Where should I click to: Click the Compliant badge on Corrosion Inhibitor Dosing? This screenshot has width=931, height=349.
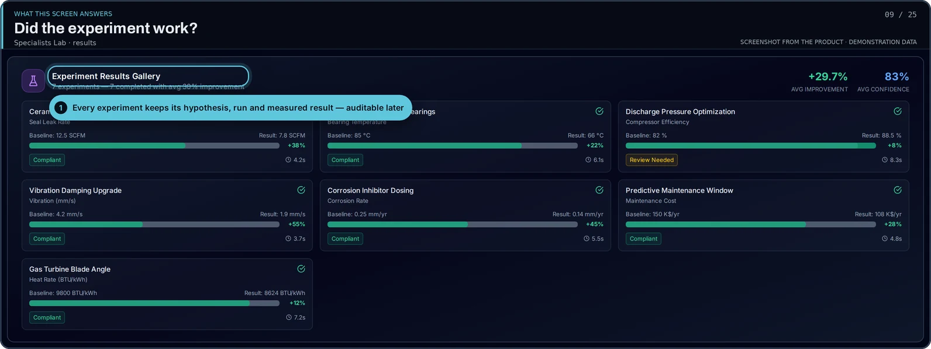coord(345,239)
